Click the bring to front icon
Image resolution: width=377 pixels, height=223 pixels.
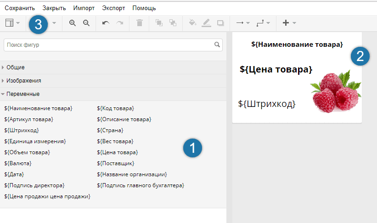click(159, 23)
